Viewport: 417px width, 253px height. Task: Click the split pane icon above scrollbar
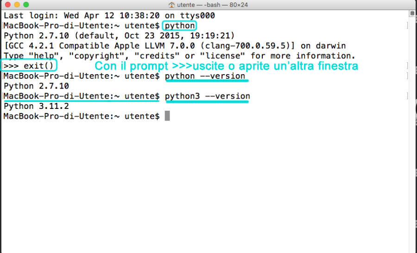[x=412, y=13]
